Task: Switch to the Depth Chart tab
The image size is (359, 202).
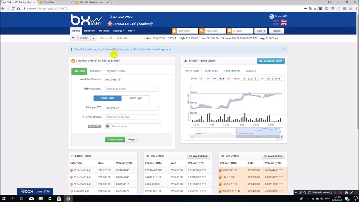Action: (211, 71)
